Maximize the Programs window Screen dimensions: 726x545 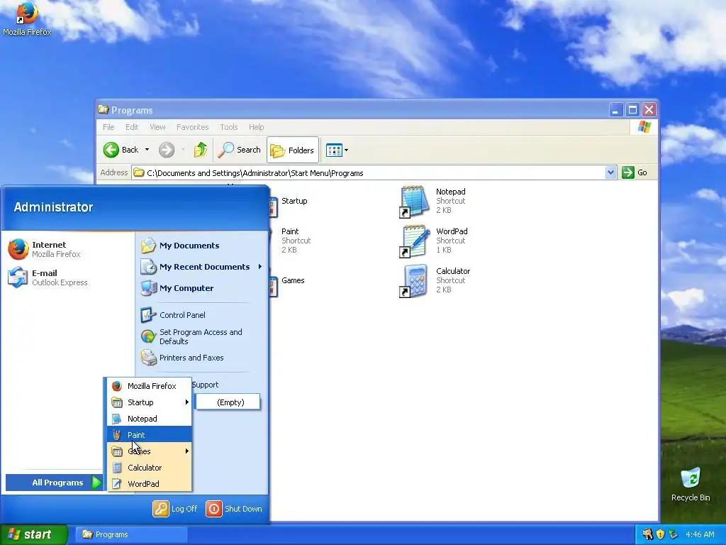(632, 110)
